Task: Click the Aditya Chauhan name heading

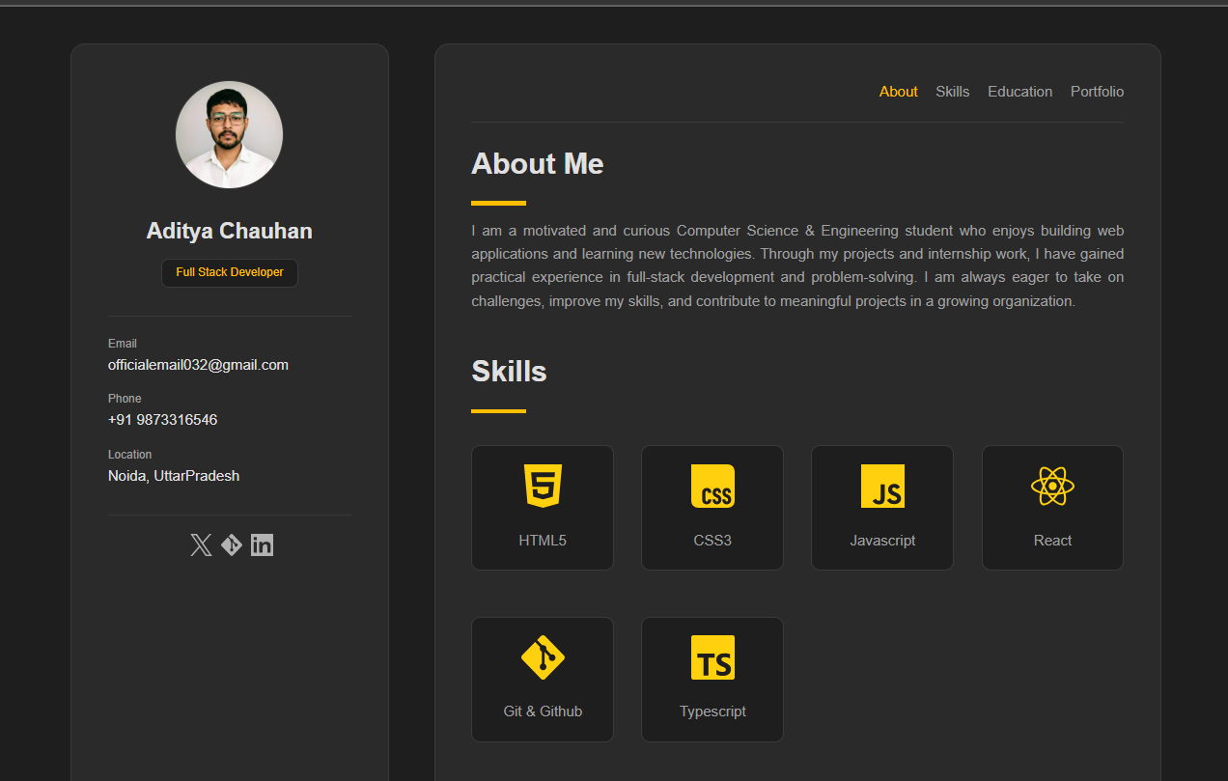Action: [230, 231]
